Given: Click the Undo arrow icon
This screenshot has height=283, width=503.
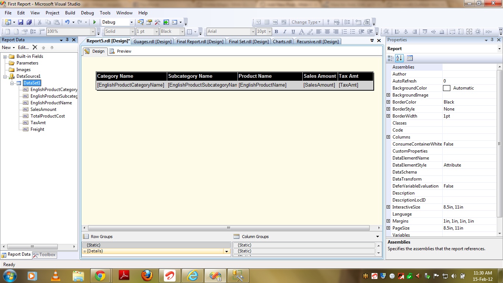Looking at the screenshot, I should (x=67, y=22).
